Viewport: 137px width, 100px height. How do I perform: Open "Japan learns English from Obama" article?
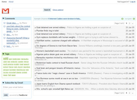pyautogui.click(x=58, y=84)
